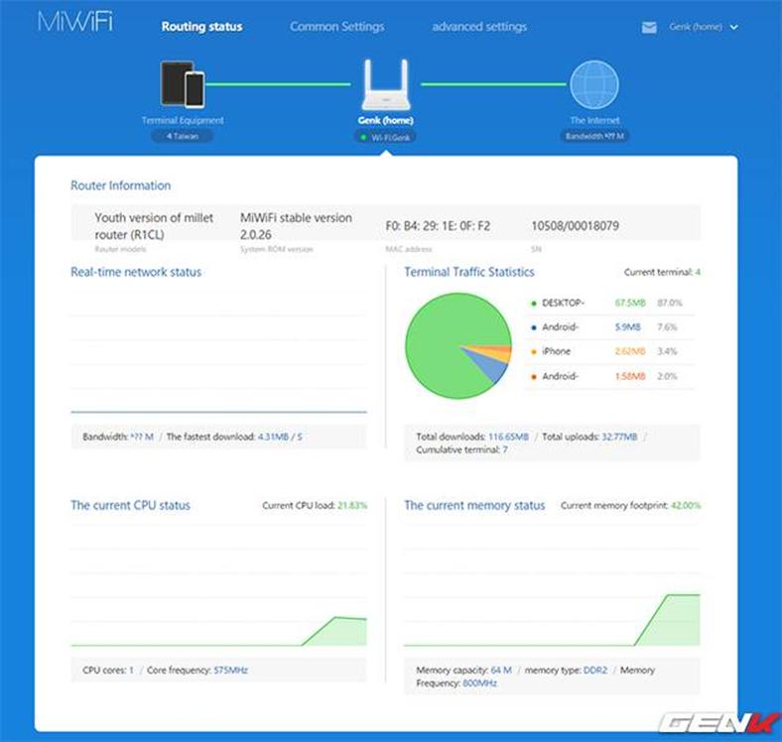782x742 pixels.
Task: Click the Terminal Equipment devices icon
Action: click(183, 83)
